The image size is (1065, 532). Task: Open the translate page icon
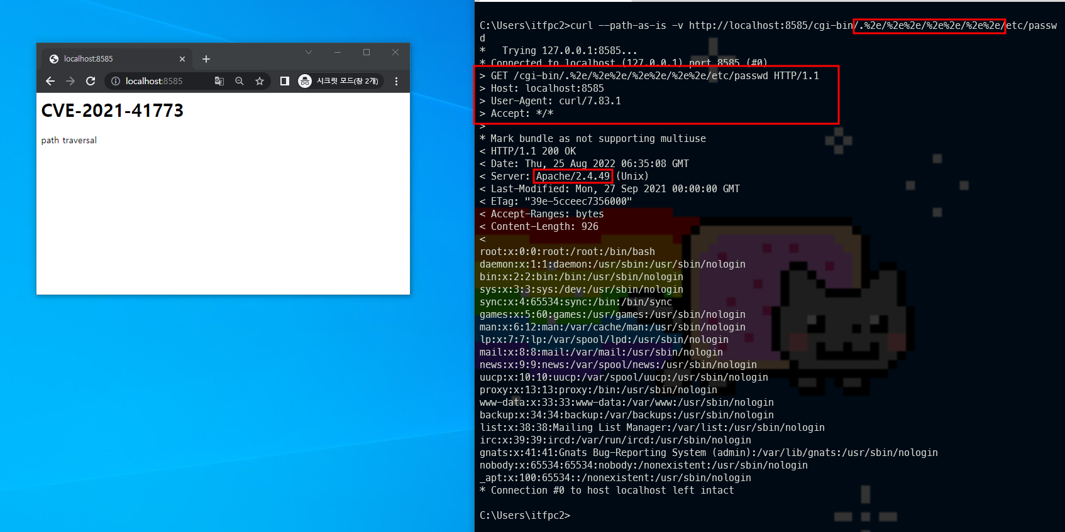coord(219,81)
